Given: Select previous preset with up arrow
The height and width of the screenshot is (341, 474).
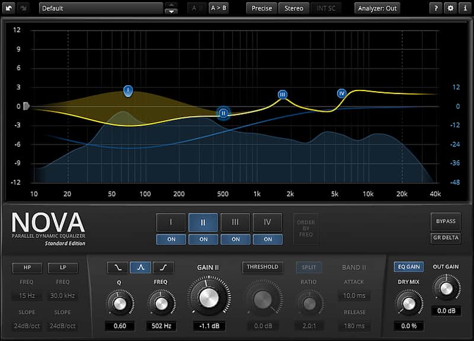Looking at the screenshot, I should [x=171, y=5].
